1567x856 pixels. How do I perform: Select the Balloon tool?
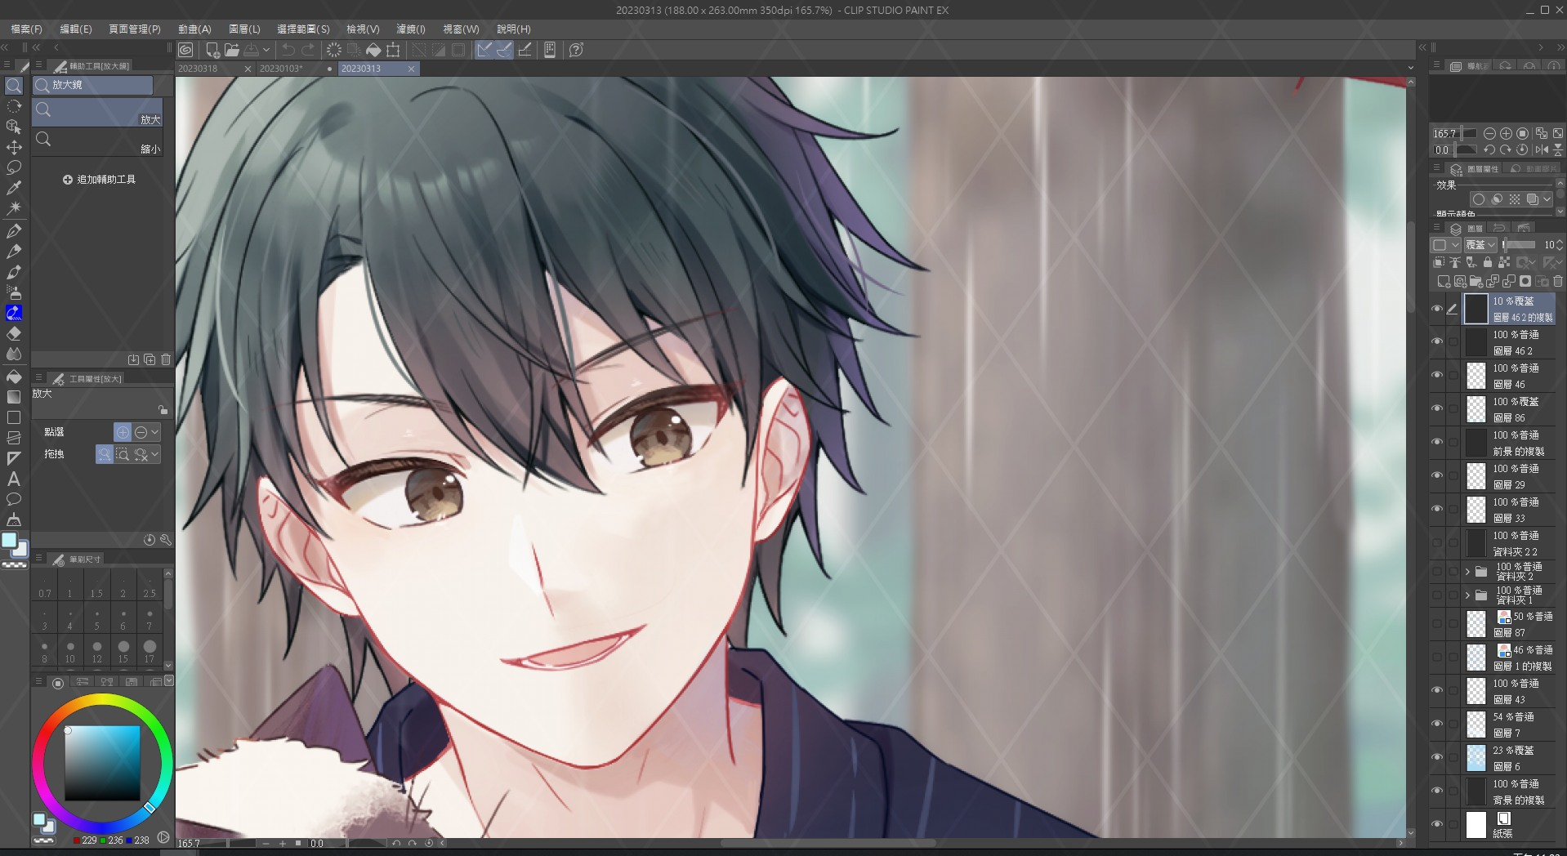(x=14, y=499)
